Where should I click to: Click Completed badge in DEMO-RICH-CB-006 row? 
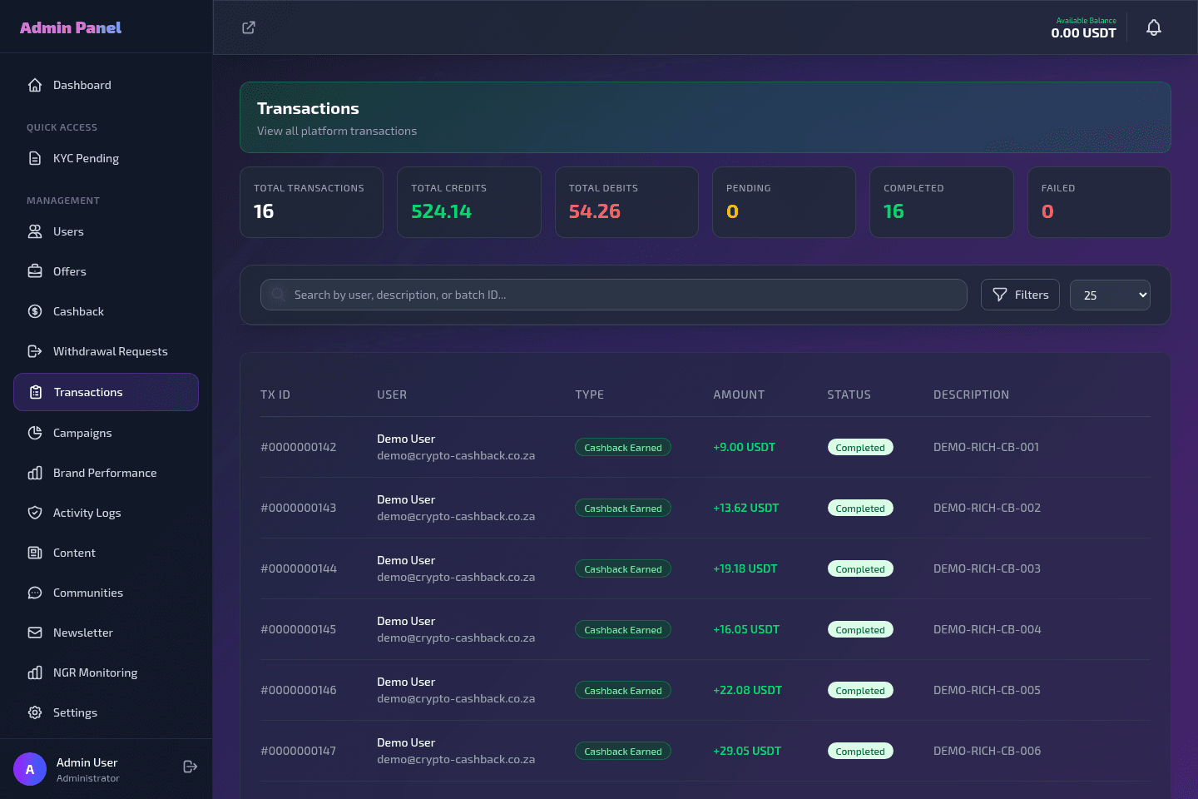860,751
